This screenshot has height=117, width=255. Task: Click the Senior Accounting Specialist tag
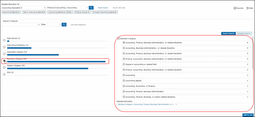pyautogui.click(x=34, y=12)
